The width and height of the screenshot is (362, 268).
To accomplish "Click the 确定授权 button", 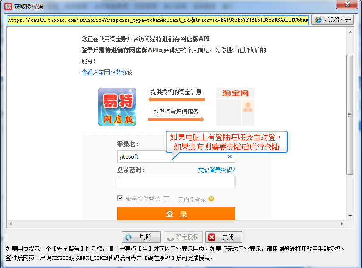I will tap(183, 237).
